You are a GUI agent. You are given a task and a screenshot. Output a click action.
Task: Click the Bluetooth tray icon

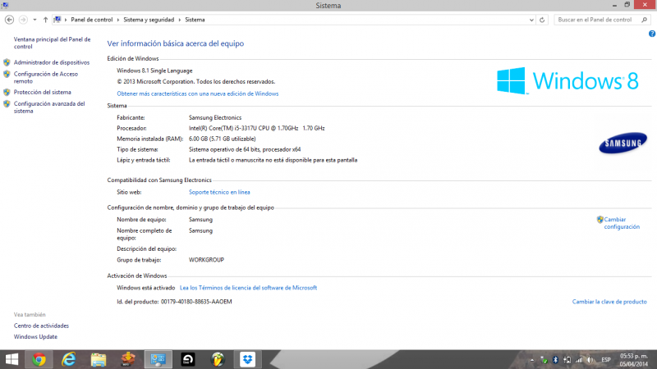pos(555,360)
